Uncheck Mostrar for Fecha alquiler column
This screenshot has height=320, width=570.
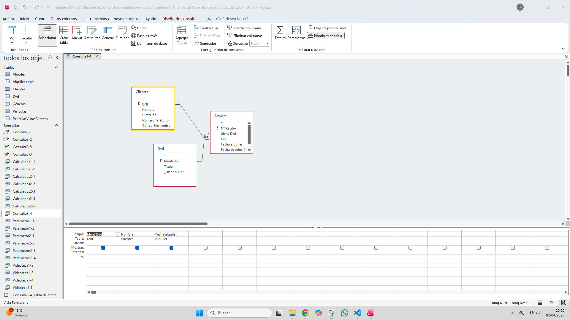pos(171,248)
